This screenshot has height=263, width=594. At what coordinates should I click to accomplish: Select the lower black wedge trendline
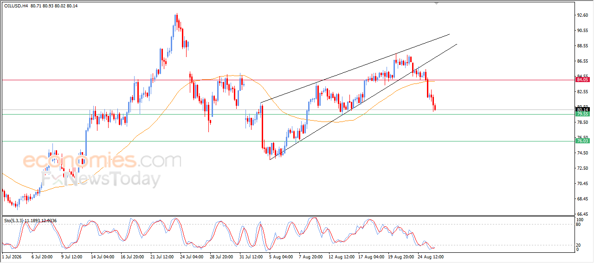pos(363,102)
